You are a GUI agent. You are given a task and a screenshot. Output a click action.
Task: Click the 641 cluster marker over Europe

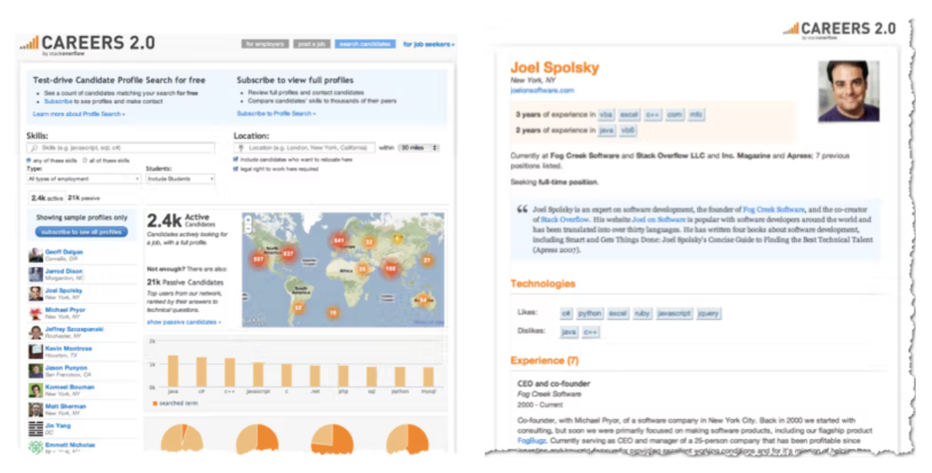[340, 241]
